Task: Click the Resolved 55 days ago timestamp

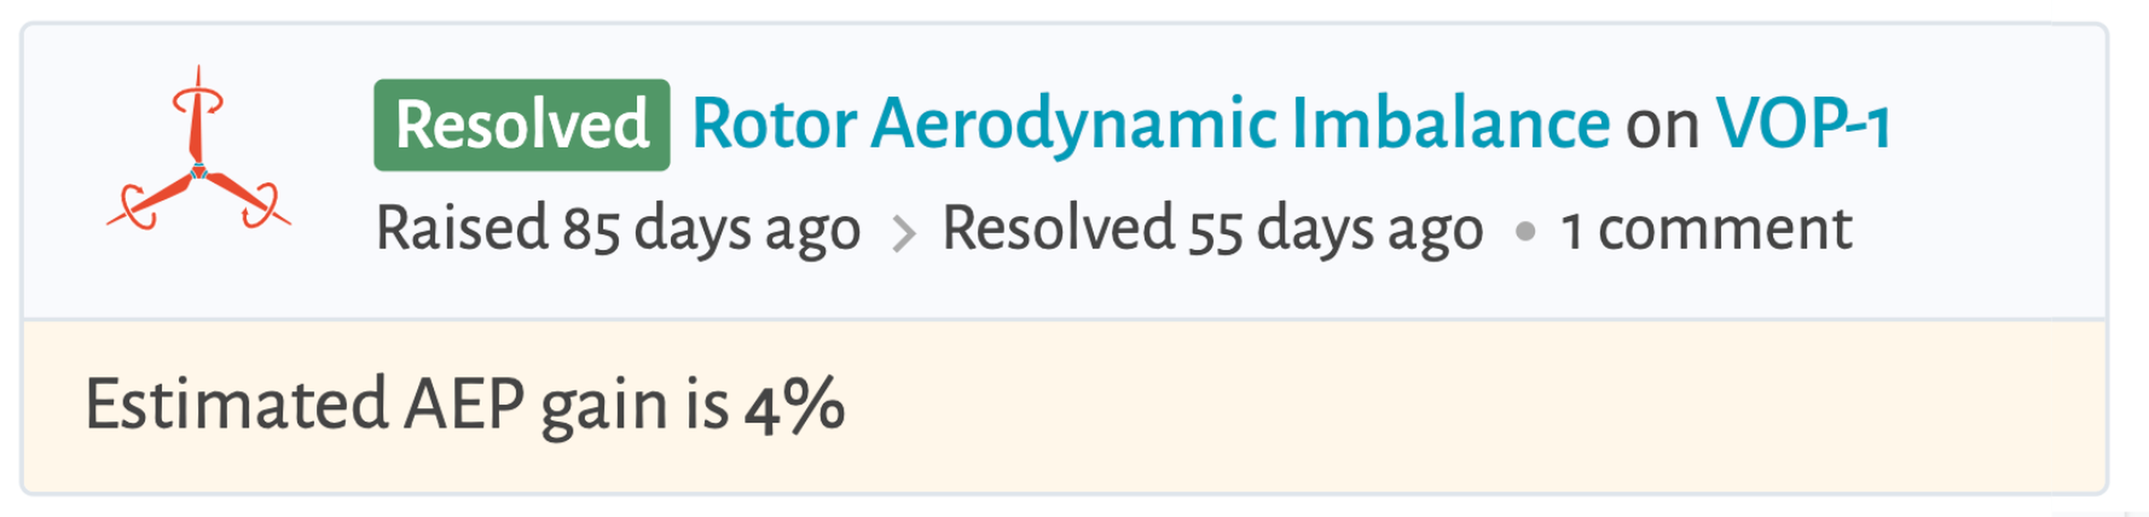Action: [x=1212, y=229]
